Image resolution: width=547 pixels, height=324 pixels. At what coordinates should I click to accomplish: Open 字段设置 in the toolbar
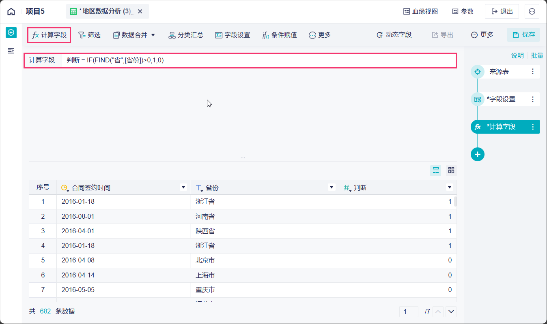point(233,35)
